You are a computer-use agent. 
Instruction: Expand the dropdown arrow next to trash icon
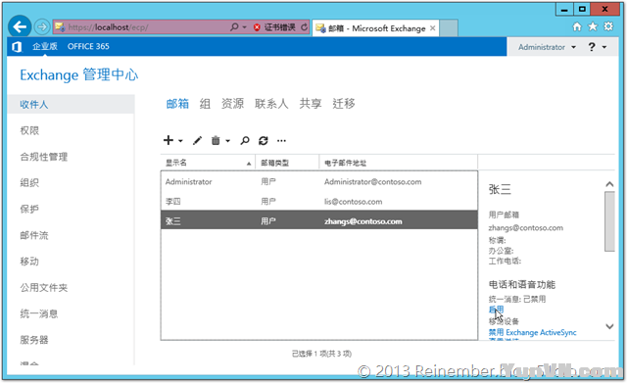tap(228, 141)
